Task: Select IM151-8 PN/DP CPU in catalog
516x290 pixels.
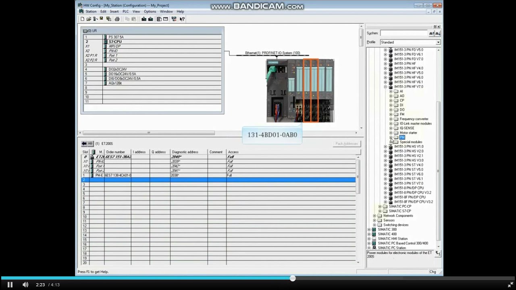Action: pos(409,188)
